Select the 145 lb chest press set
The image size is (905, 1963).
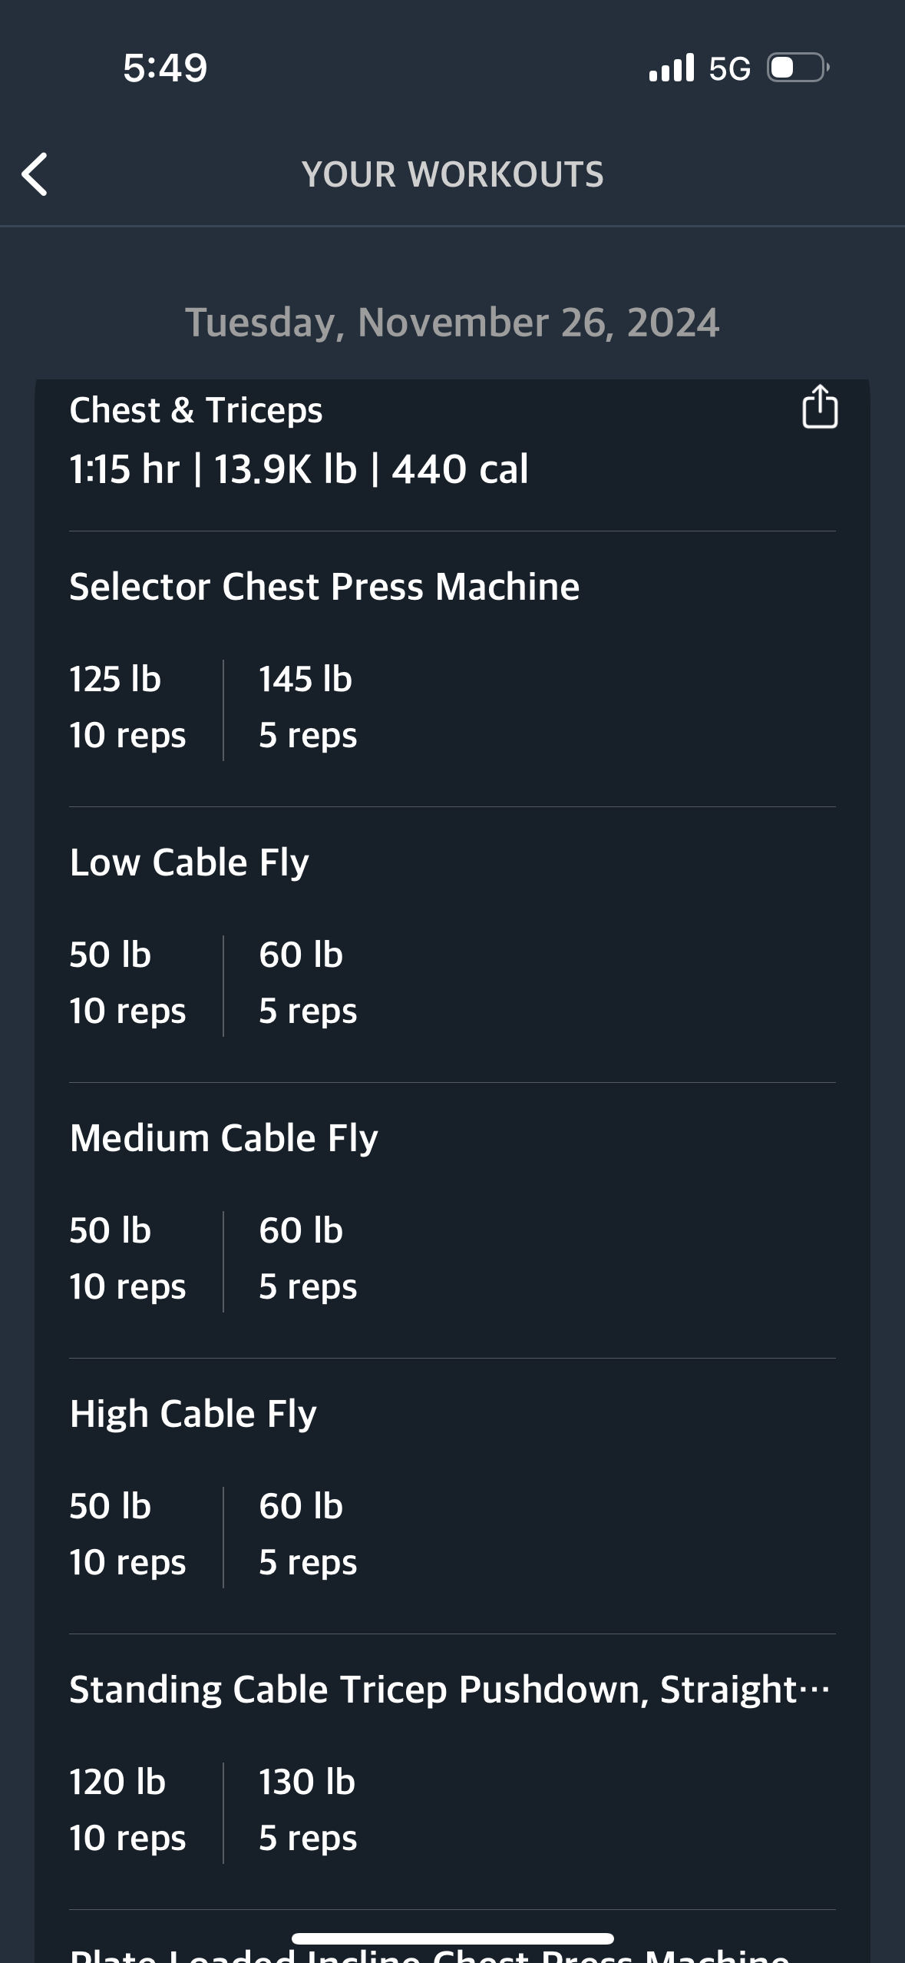click(307, 707)
